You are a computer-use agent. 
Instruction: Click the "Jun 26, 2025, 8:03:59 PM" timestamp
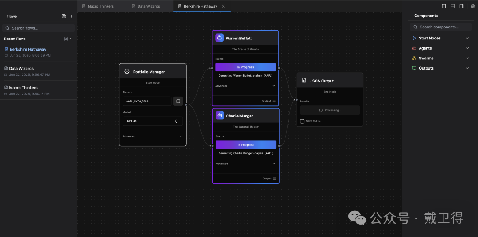[30, 55]
